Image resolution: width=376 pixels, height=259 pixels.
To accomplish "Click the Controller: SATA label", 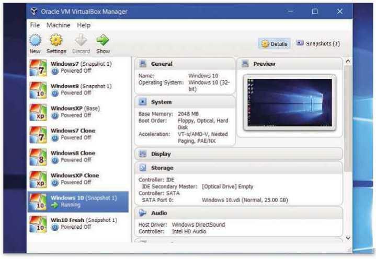I will pos(159,193).
